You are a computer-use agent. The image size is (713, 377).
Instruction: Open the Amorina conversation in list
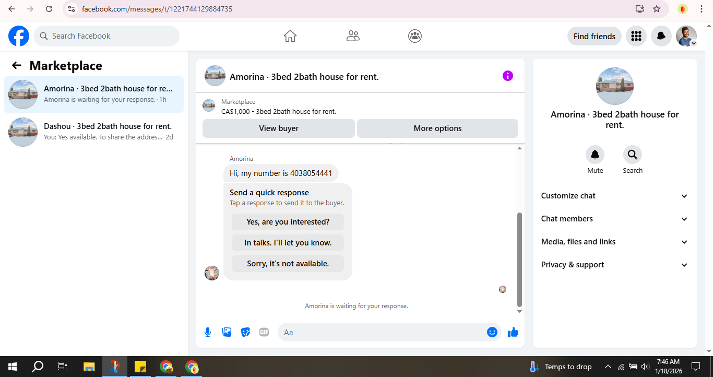point(94,95)
